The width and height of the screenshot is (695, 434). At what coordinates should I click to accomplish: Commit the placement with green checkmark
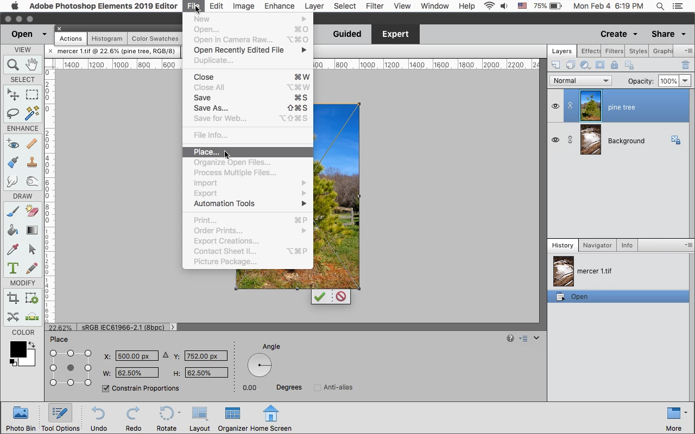tap(320, 297)
